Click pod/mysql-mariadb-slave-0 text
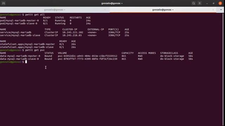The image size is (225, 126). tap(19, 23)
